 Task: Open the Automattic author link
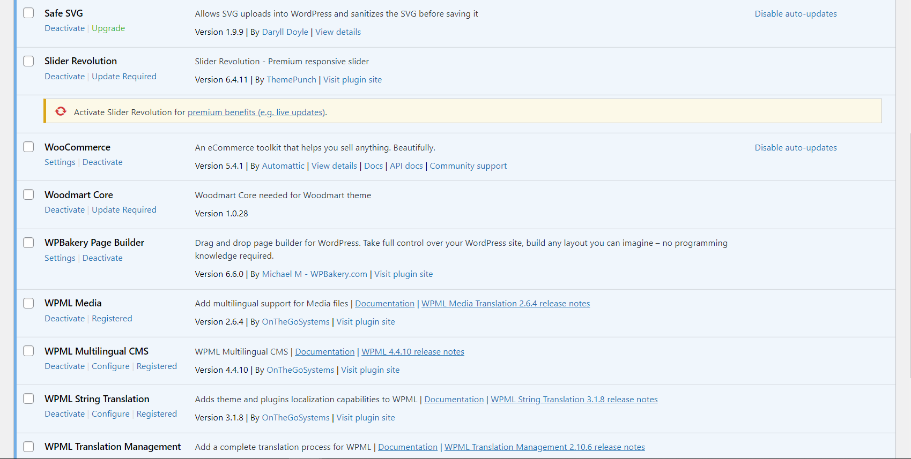click(283, 166)
